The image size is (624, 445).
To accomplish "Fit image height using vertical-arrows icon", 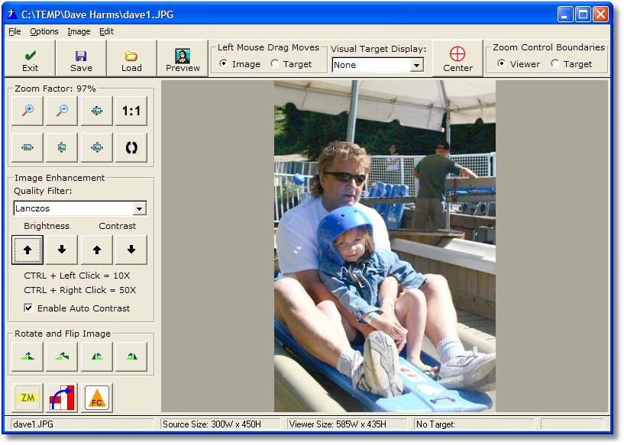I will pyautogui.click(x=62, y=147).
